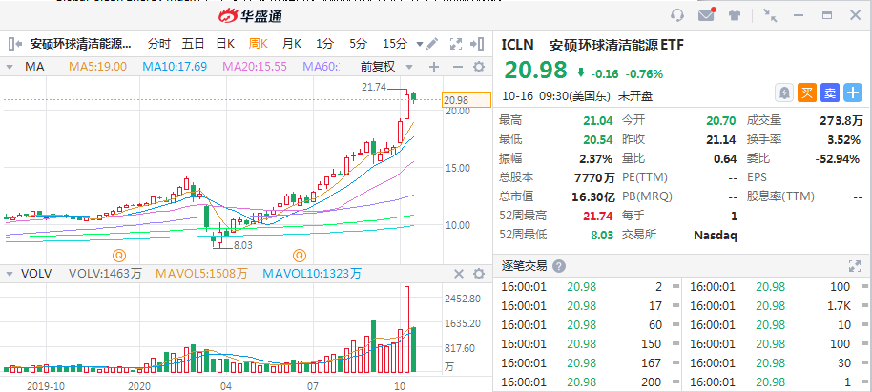Open the mail messages icon
This screenshot has width=872, height=392.
[706, 15]
